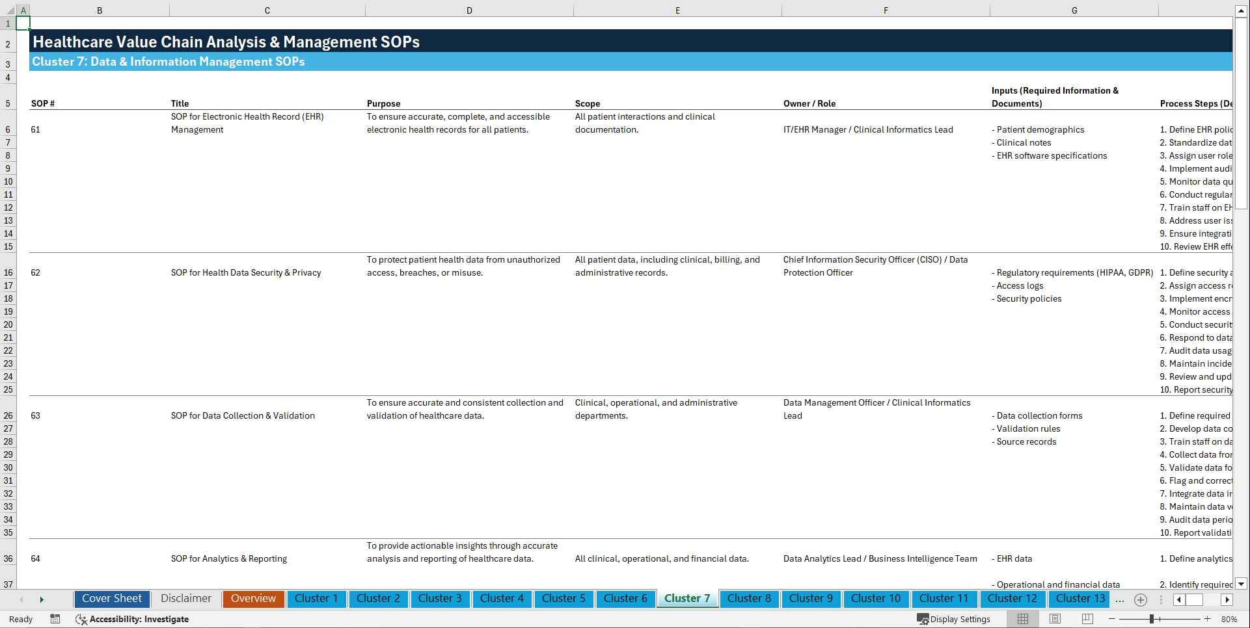1250x628 pixels.
Task: Open the Cluster 12 tab
Action: point(1012,599)
